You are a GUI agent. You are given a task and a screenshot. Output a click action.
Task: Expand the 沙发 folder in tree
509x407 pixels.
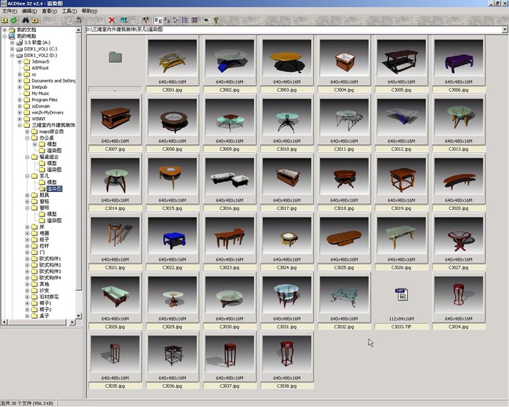pyautogui.click(x=27, y=290)
